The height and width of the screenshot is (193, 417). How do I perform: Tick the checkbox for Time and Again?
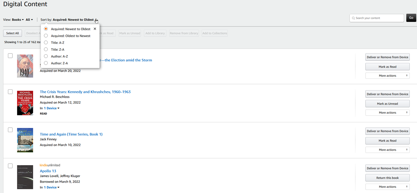[x=10, y=130]
